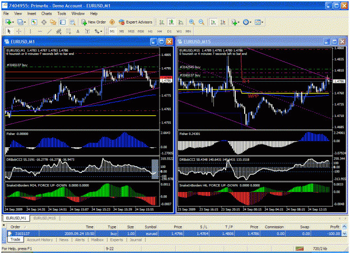Screen dimensions: 350x253
Task: Click the New Order button
Action: tap(94, 22)
